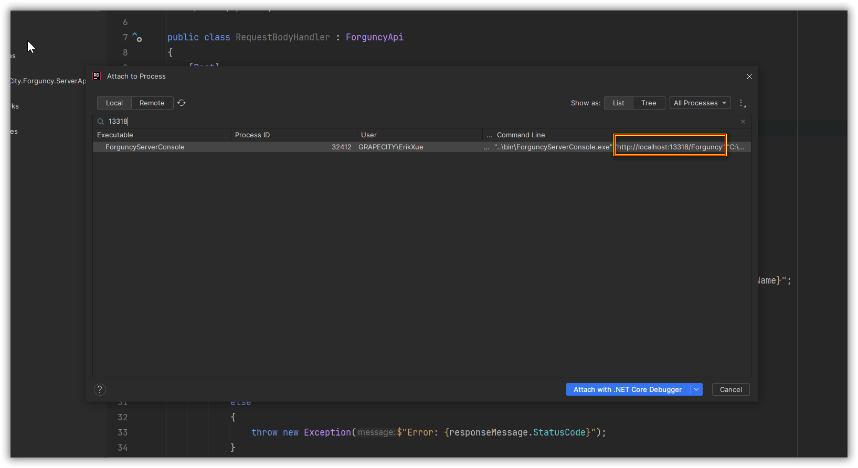
Task: Switch to the Remote processes tab
Action: click(152, 103)
